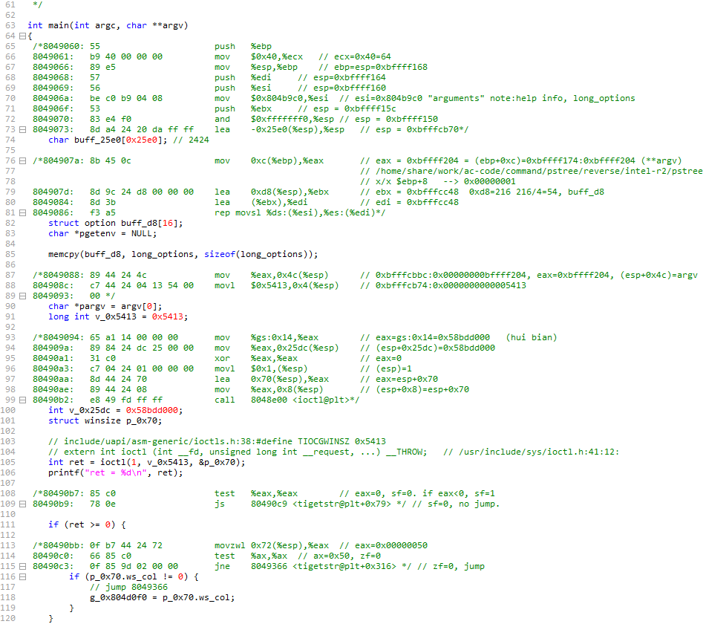Collapse the fold marker at line 116
The width and height of the screenshot is (706, 624).
pos(22,576)
